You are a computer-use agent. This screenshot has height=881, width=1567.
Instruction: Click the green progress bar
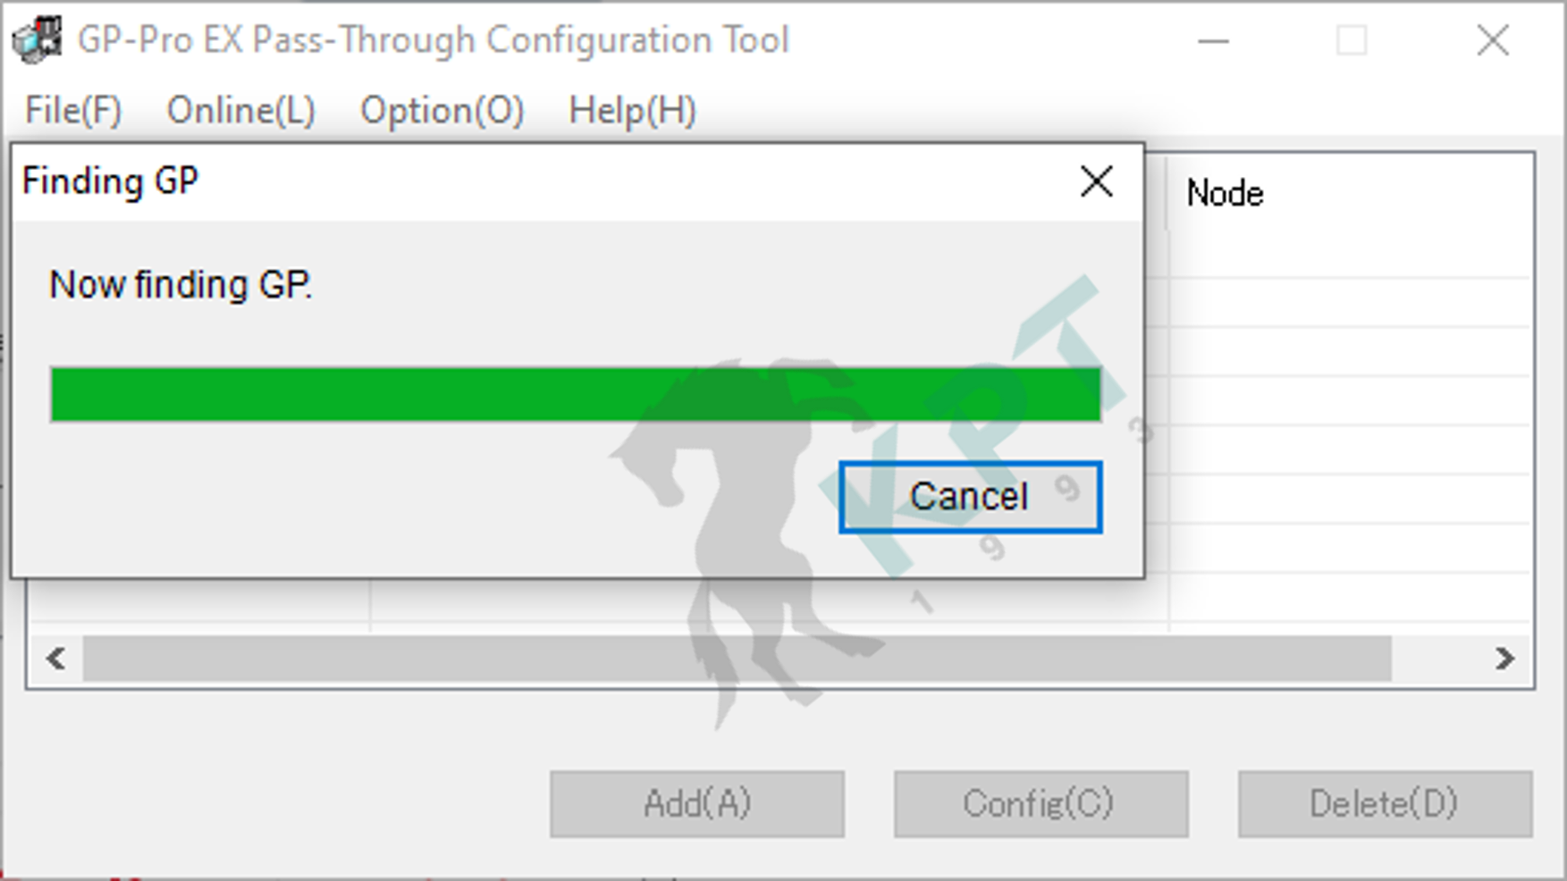click(576, 394)
